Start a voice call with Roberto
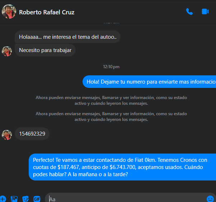The height and width of the screenshot is (202, 216). [x=189, y=11]
